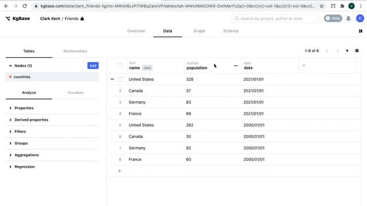The image size is (367, 206).
Task: Click the browser back arrow
Action: 6,6
